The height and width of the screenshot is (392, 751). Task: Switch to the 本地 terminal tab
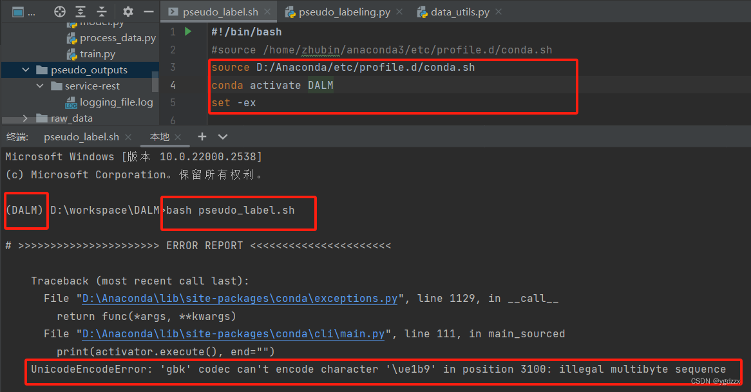coord(160,137)
